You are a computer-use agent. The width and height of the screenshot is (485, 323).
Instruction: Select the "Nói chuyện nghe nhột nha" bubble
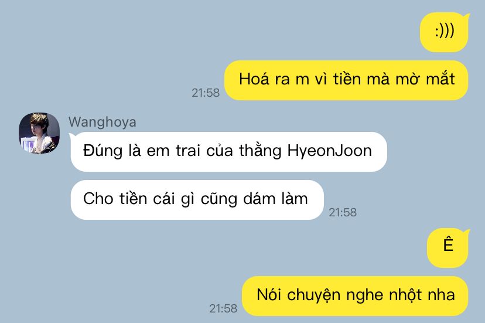click(355, 296)
